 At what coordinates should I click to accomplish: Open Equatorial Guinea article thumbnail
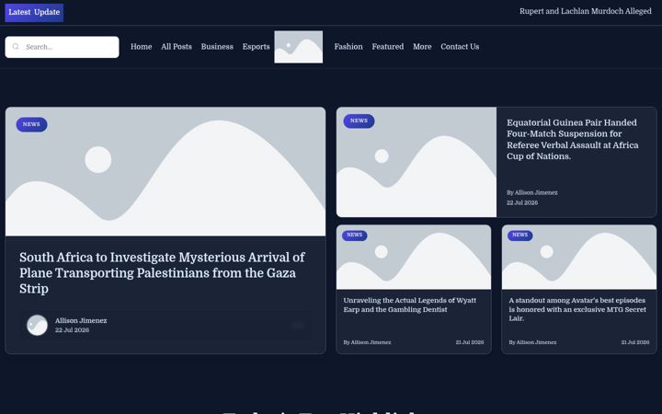(x=417, y=162)
